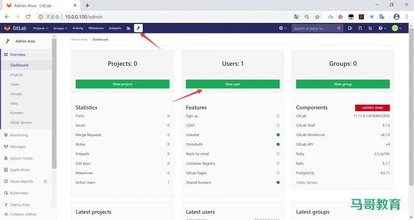The width and height of the screenshot is (414, 220).
Task: Go back using browser back arrow
Action: pos(7,16)
